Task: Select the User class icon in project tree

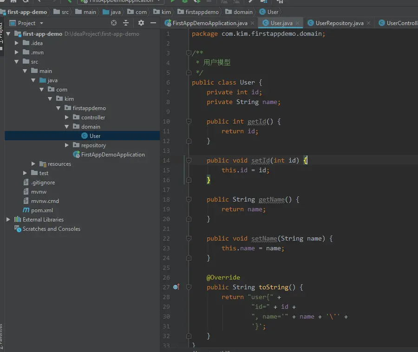Action: [85, 136]
